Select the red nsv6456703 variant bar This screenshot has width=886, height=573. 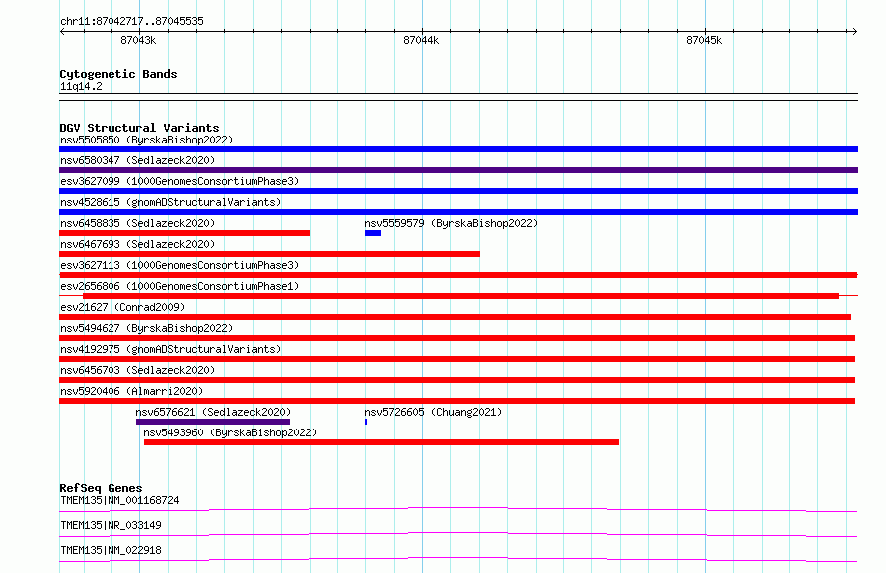457,380
